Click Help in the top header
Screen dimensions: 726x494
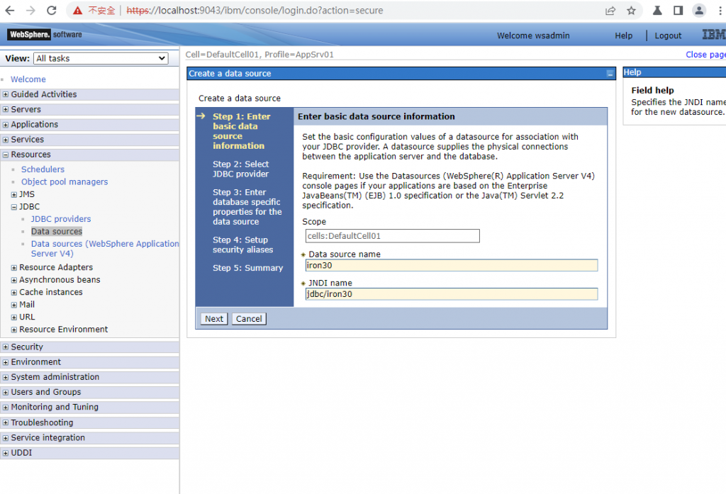(623, 35)
